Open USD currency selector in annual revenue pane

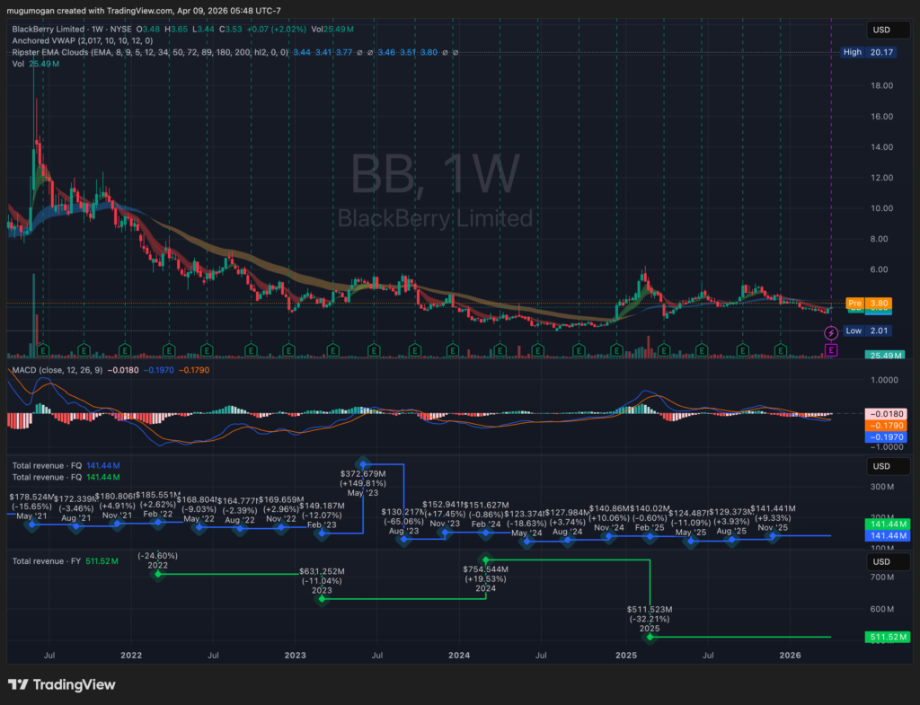(880, 561)
